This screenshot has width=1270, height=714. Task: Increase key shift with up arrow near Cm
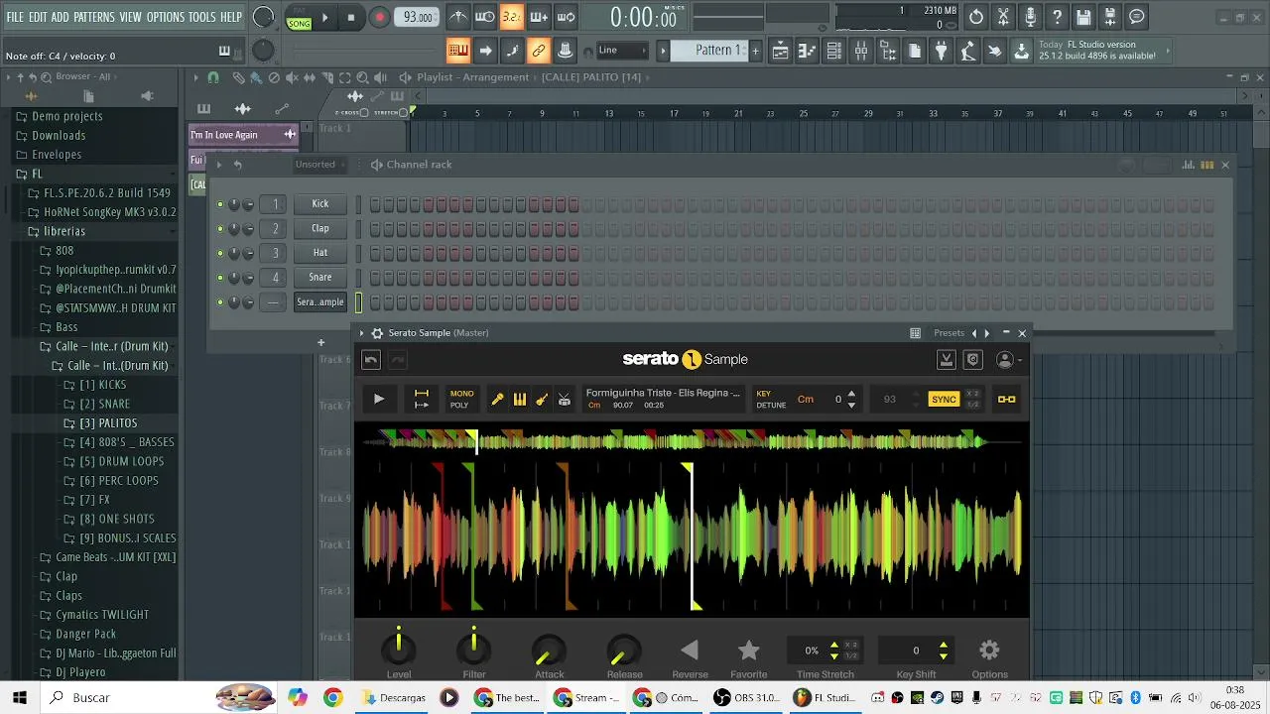pyautogui.click(x=851, y=394)
